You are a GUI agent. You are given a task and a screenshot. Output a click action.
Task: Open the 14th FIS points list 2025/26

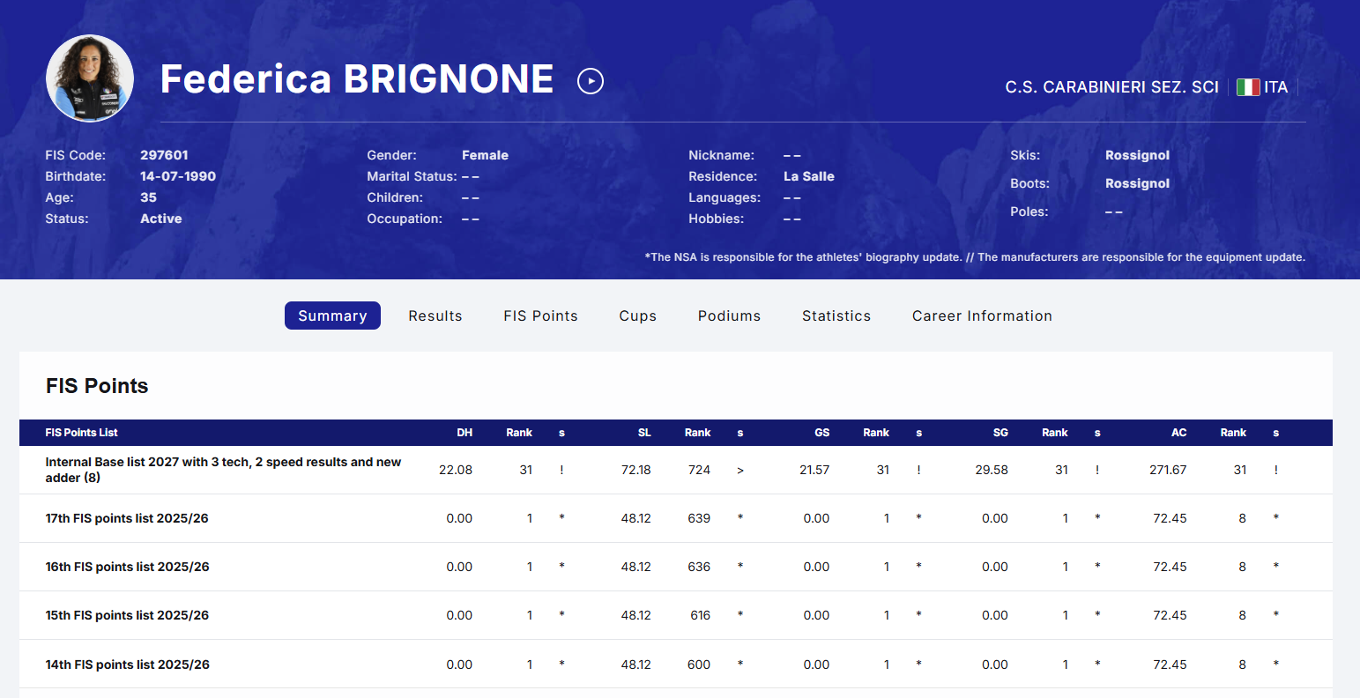tap(127, 665)
